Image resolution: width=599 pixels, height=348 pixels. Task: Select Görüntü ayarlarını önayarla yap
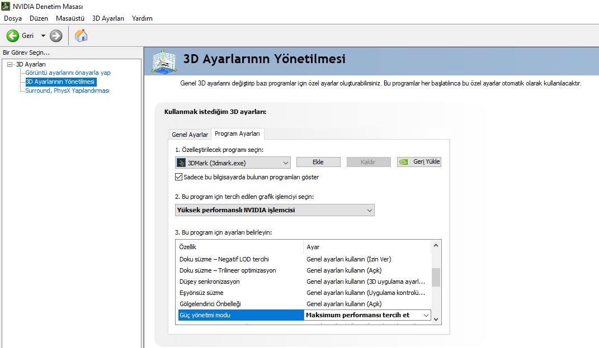coord(68,73)
